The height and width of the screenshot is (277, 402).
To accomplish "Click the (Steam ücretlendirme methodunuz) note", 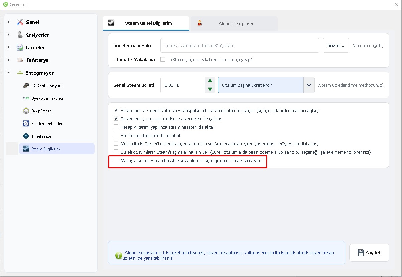I will pos(351,85).
